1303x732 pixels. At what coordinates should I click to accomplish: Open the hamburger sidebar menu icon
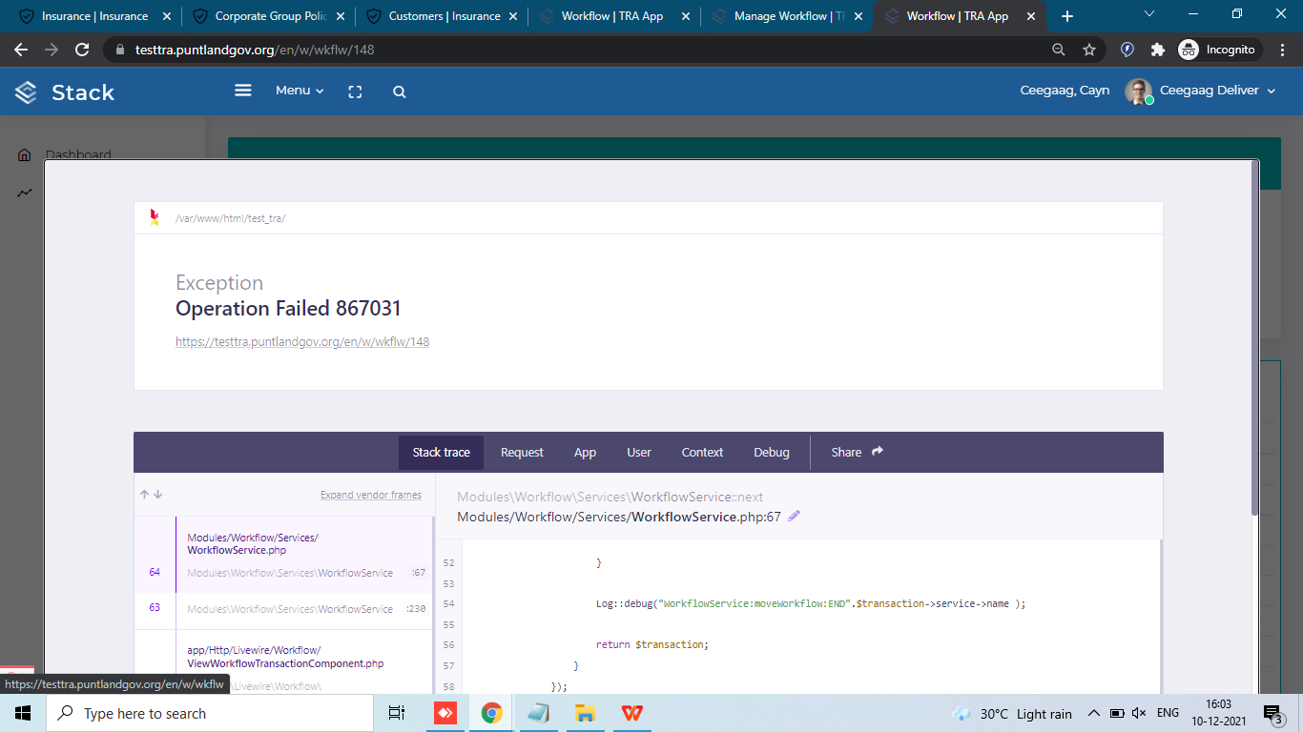(x=243, y=91)
